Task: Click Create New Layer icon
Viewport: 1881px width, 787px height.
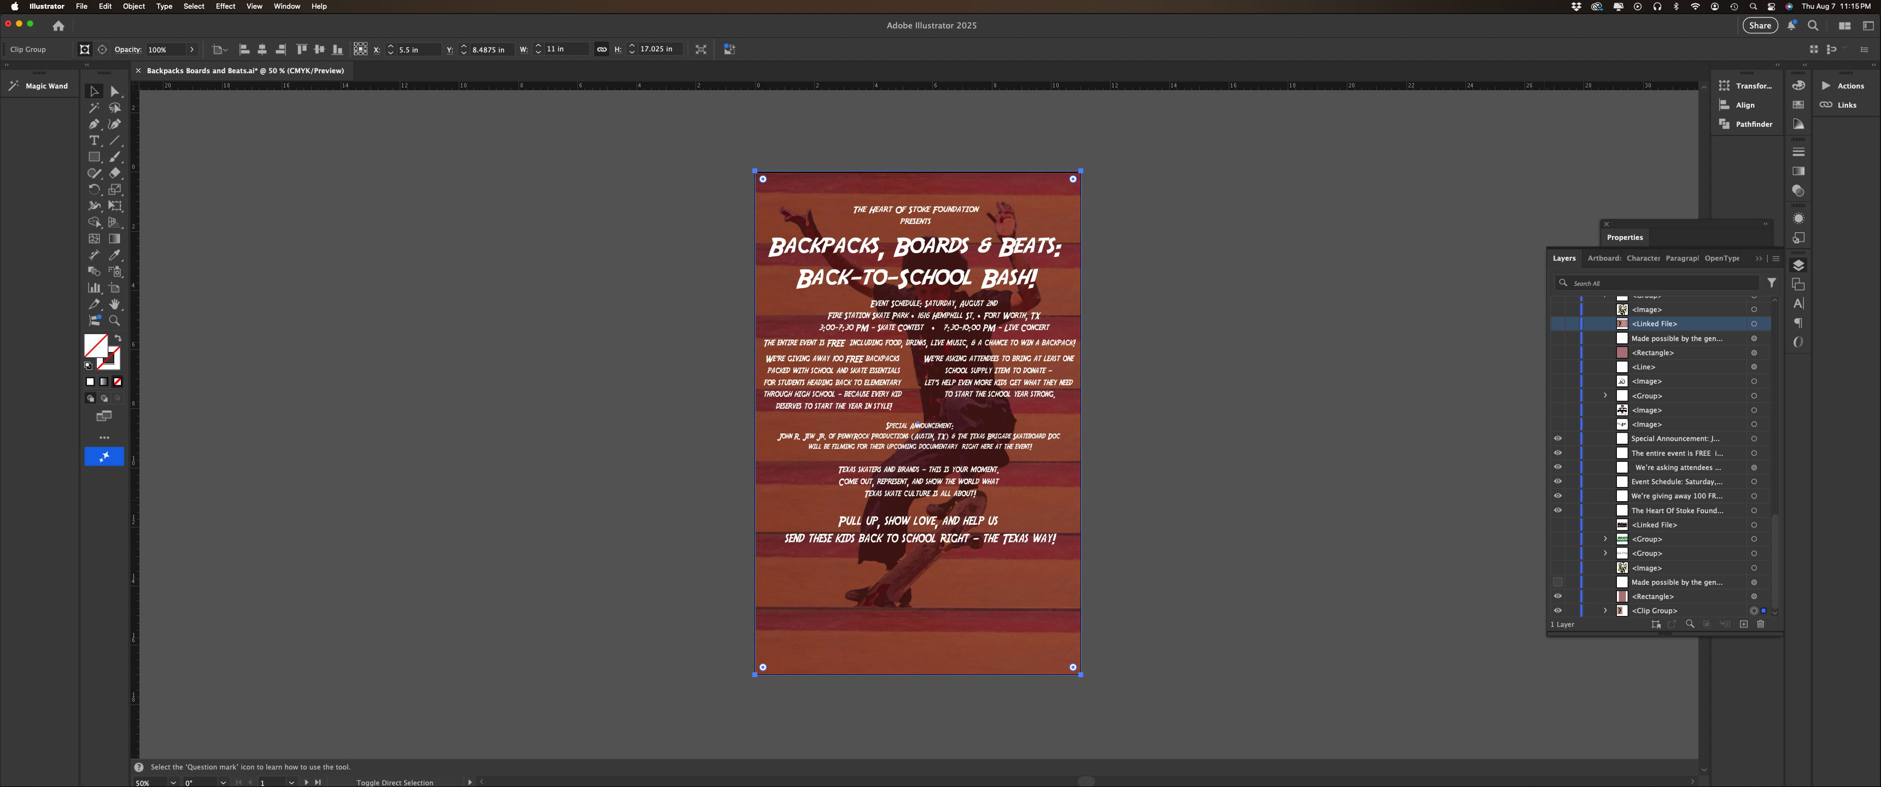Action: (x=1744, y=624)
